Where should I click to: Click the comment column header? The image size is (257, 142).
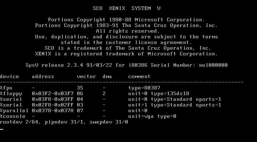point(139,77)
